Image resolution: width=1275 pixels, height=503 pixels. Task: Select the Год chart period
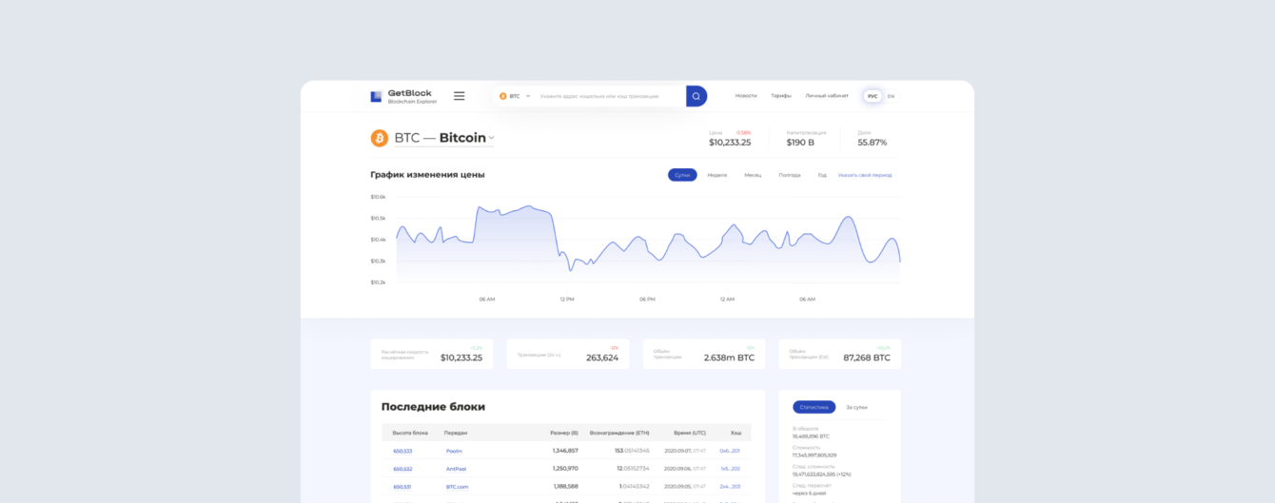pyautogui.click(x=822, y=175)
